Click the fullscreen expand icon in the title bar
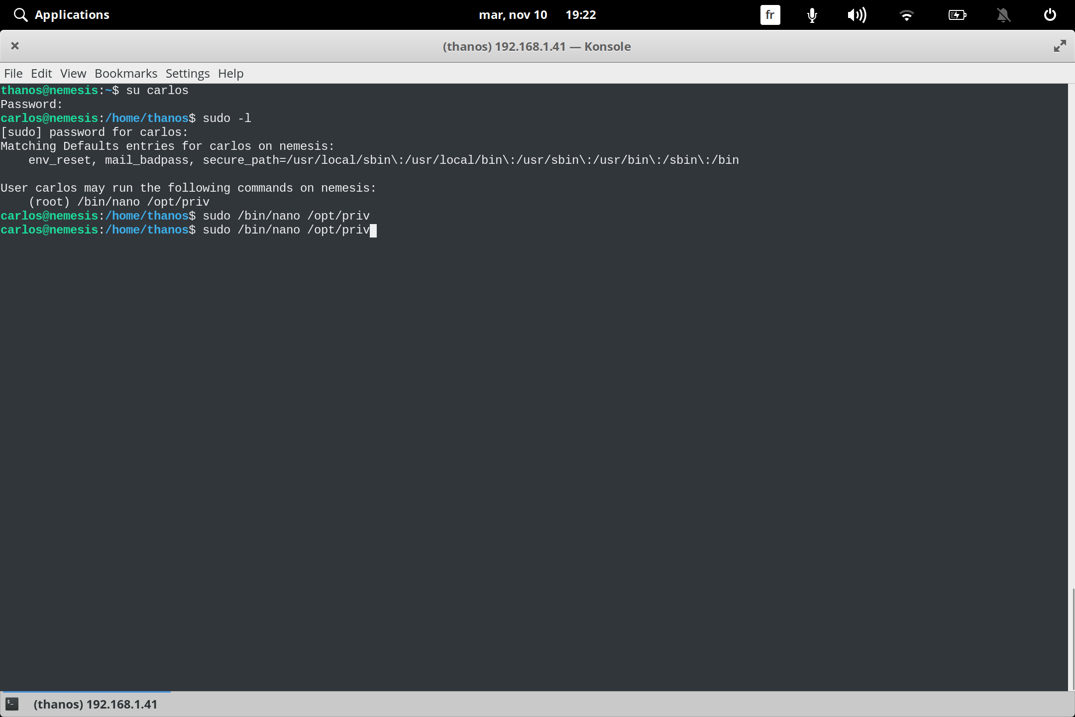 pyautogui.click(x=1060, y=46)
